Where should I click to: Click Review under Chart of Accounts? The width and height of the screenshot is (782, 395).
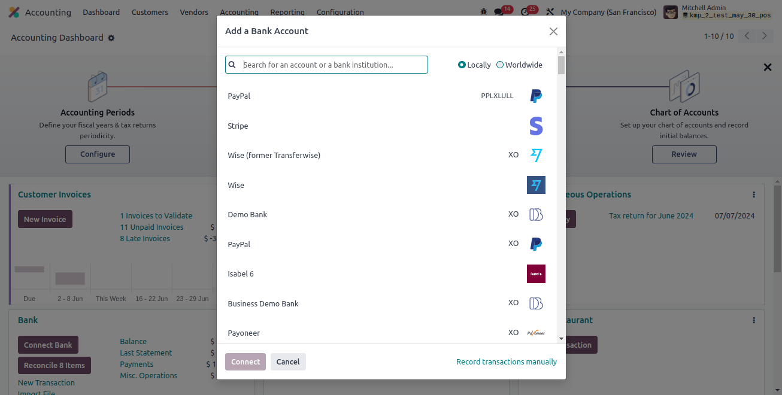(x=684, y=154)
